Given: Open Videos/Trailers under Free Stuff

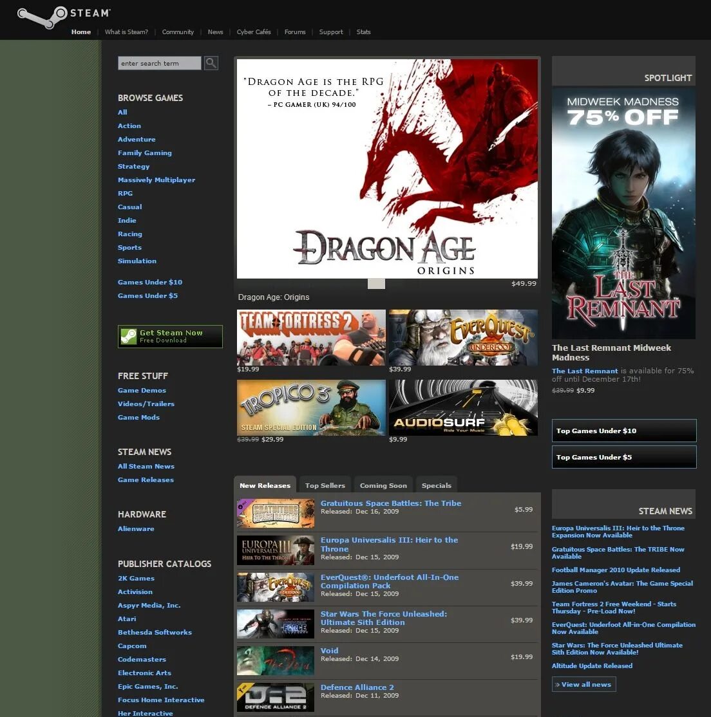Looking at the screenshot, I should (146, 404).
